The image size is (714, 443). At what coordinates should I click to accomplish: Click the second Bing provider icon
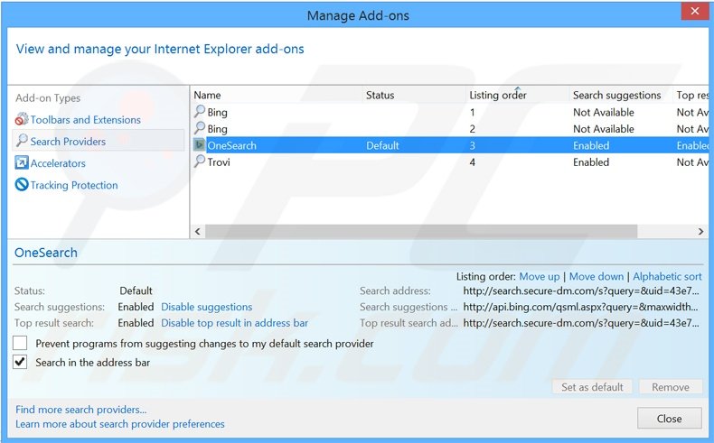200,129
